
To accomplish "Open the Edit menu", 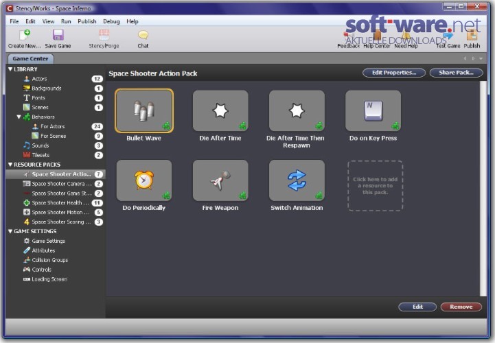I will (30, 21).
